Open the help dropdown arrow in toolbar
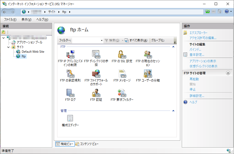 tap(231, 11)
